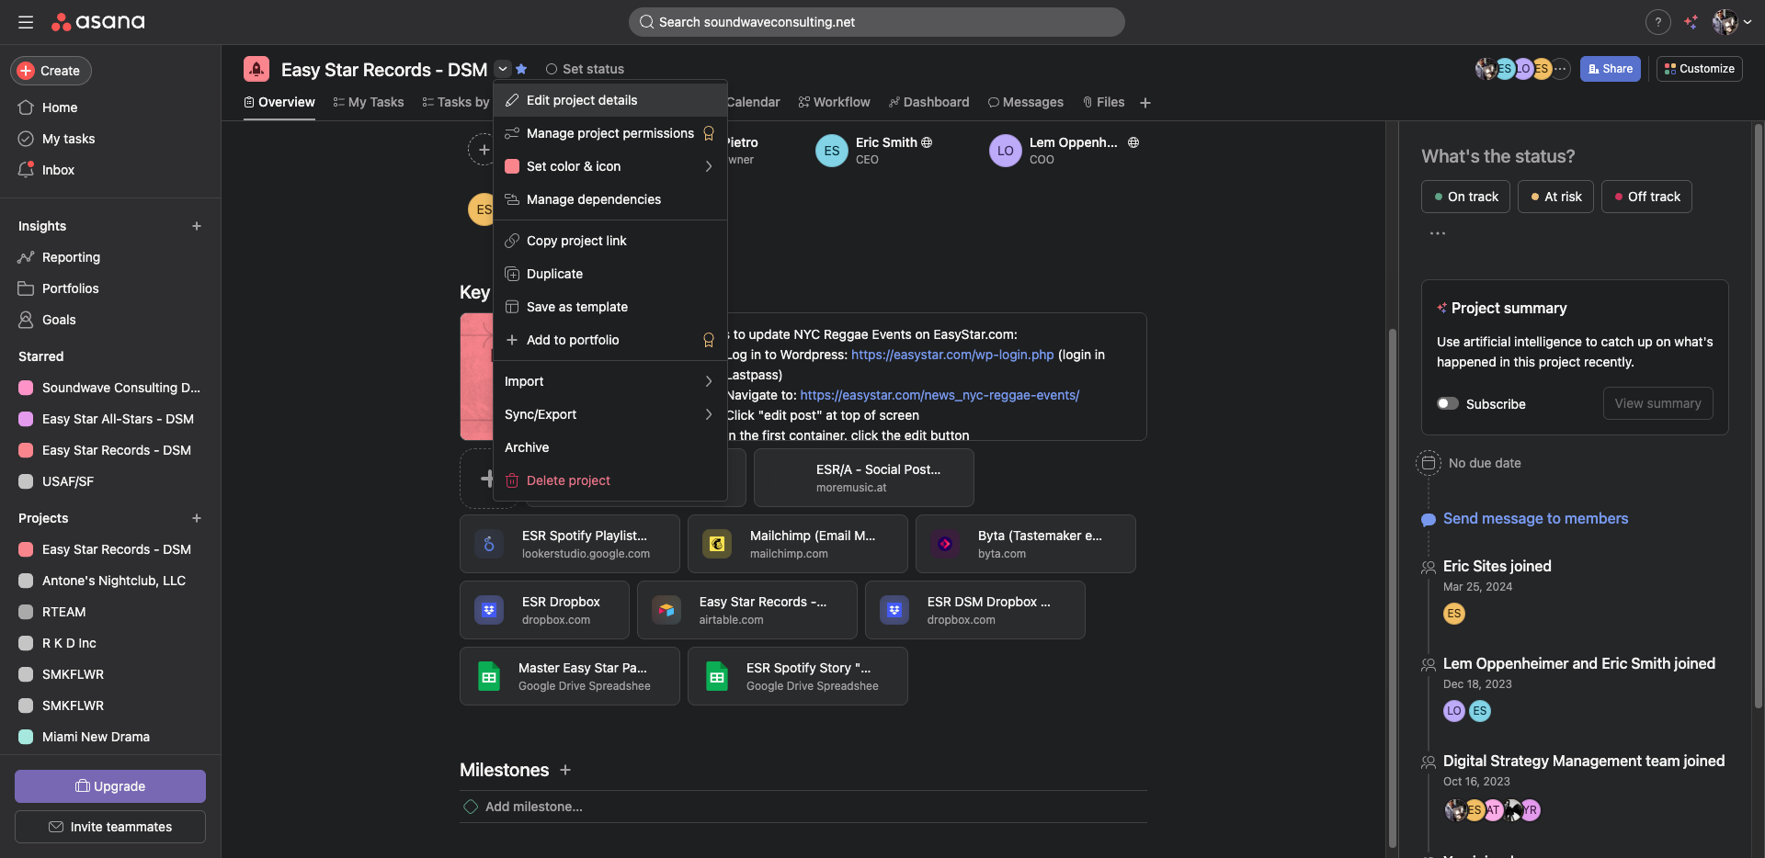Click the pink color swatch in menu
This screenshot has width=1765, height=858.
click(x=512, y=166)
